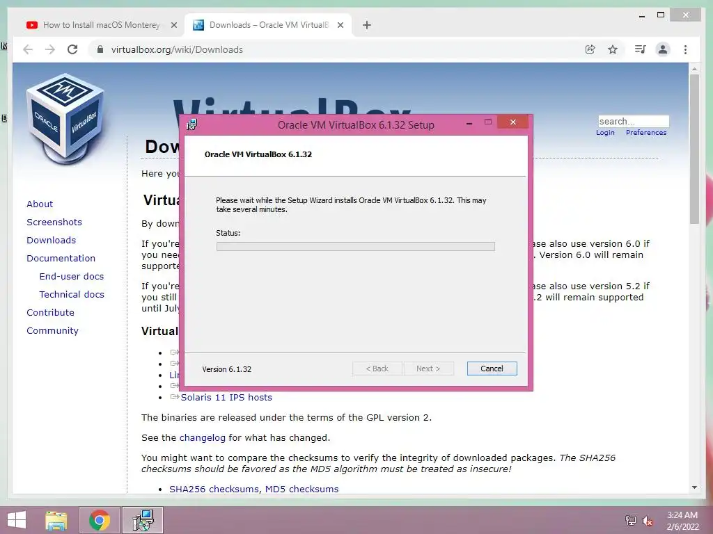Click the external link icon before Solaris 11
The width and height of the screenshot is (713, 534).
[175, 397]
